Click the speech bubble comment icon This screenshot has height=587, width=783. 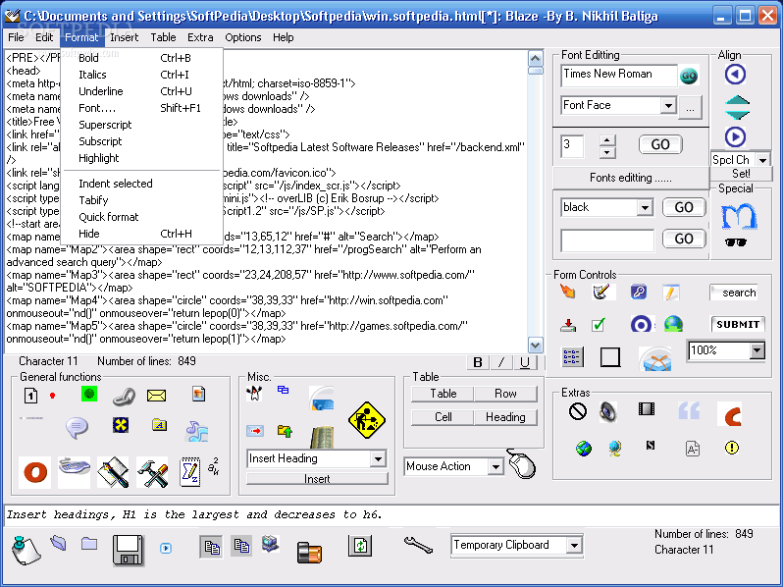pyautogui.click(x=77, y=428)
